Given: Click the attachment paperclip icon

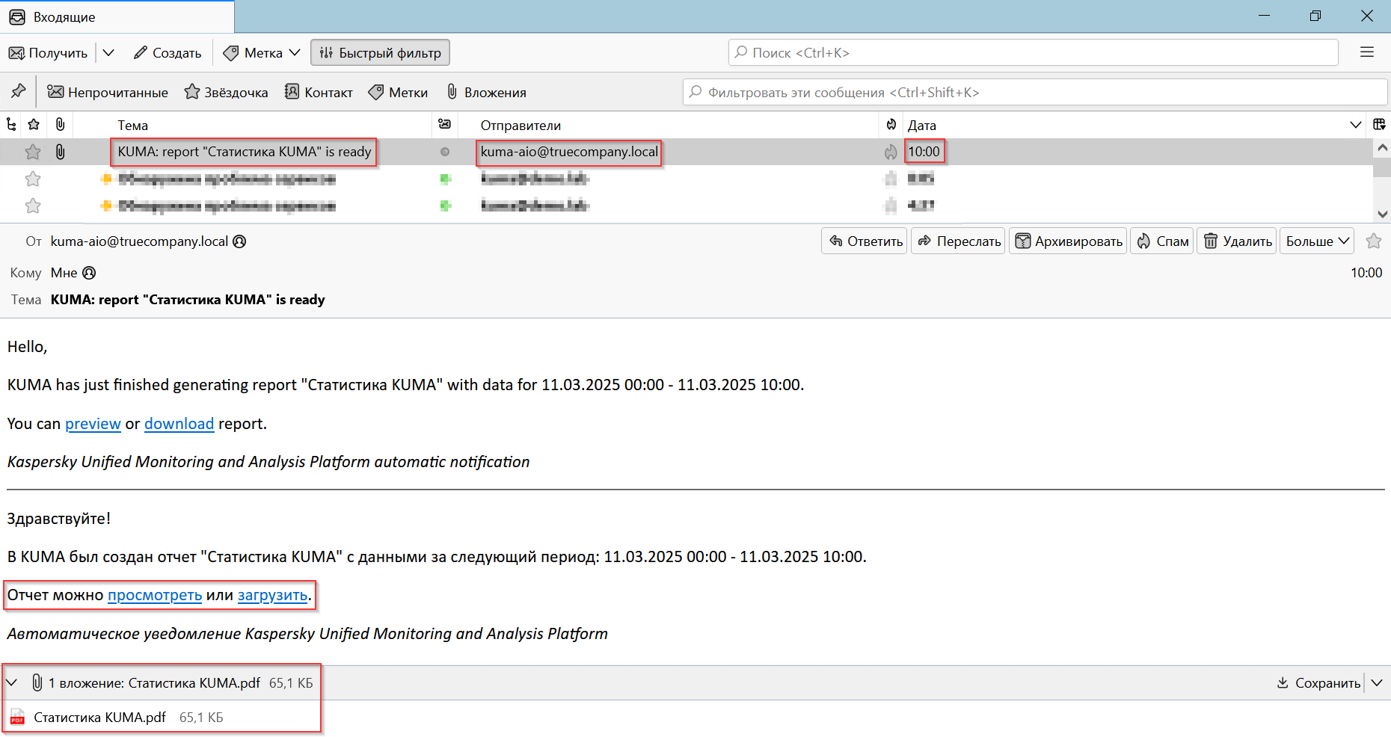Looking at the screenshot, I should [37, 682].
